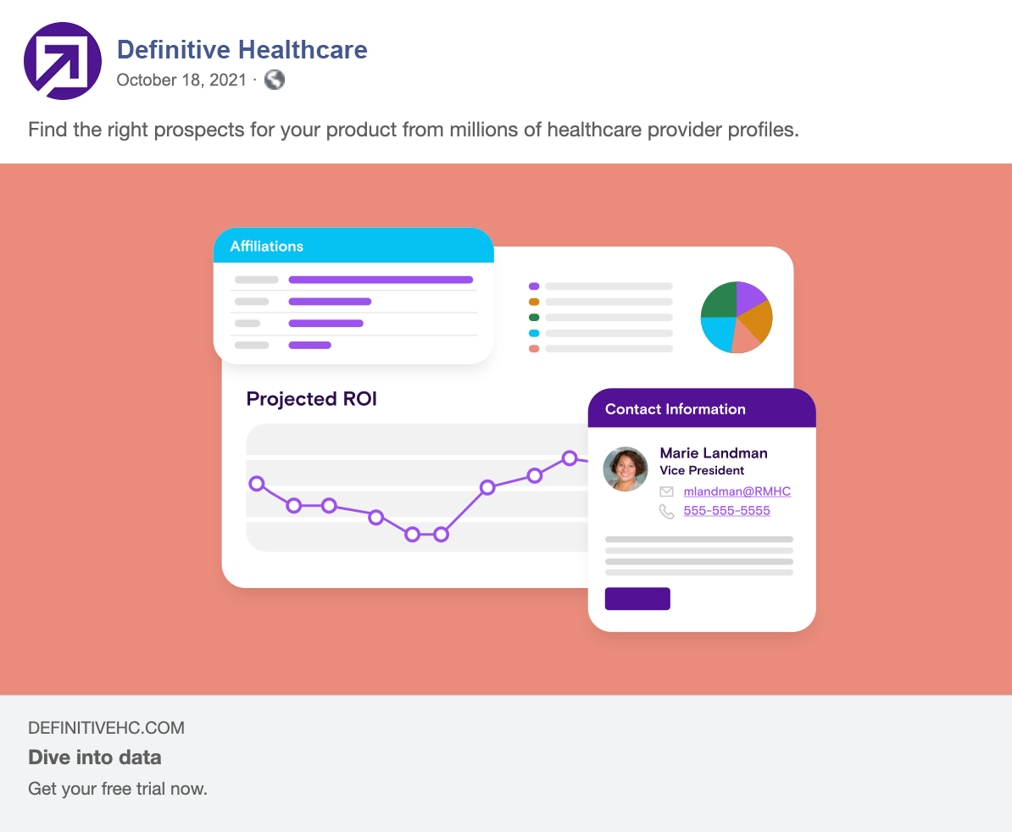Click the Definitive Healthcare arrow logo
Screen dimensions: 1012x832
click(x=63, y=61)
